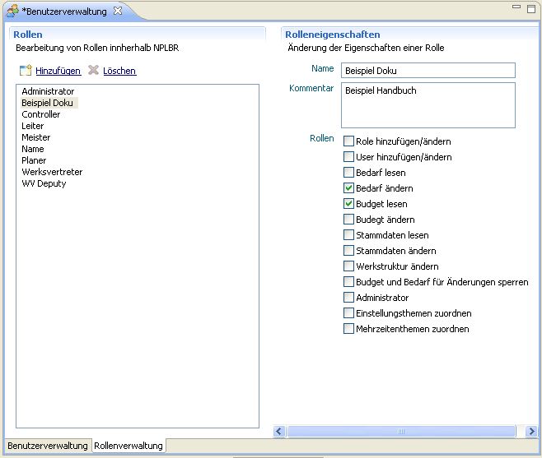Image resolution: width=542 pixels, height=458 pixels.
Task: Focus the Kommentar text area
Action: coord(428,105)
